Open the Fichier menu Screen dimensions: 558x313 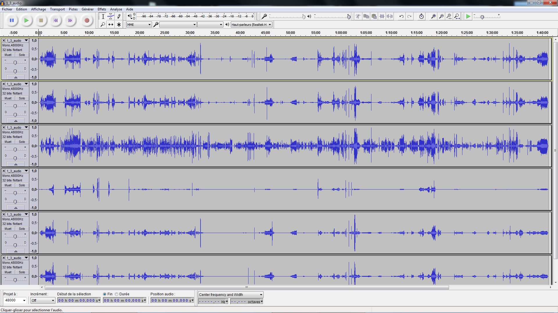(7, 9)
